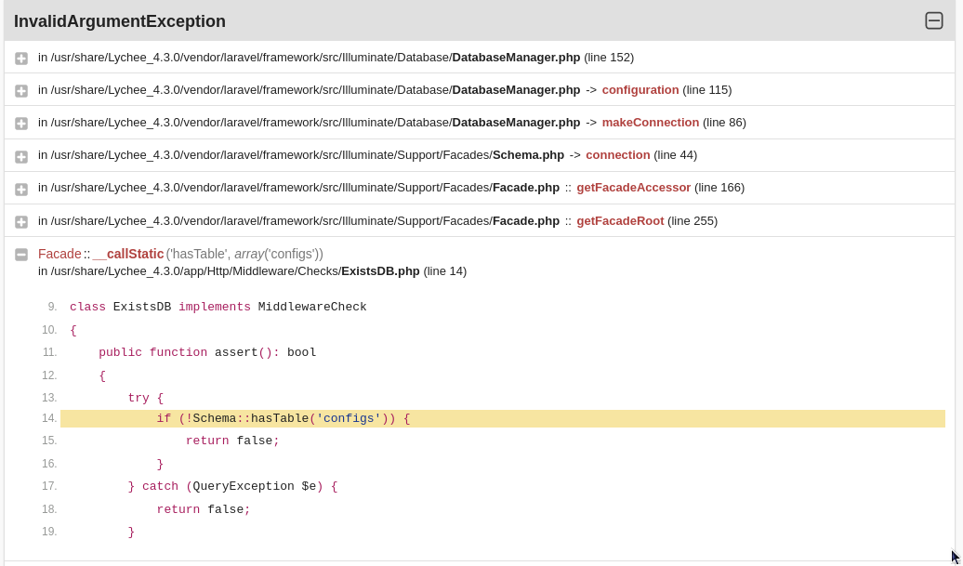Open the getFacadeRoot link
Screen dimensions: 963x566
click(x=618, y=220)
